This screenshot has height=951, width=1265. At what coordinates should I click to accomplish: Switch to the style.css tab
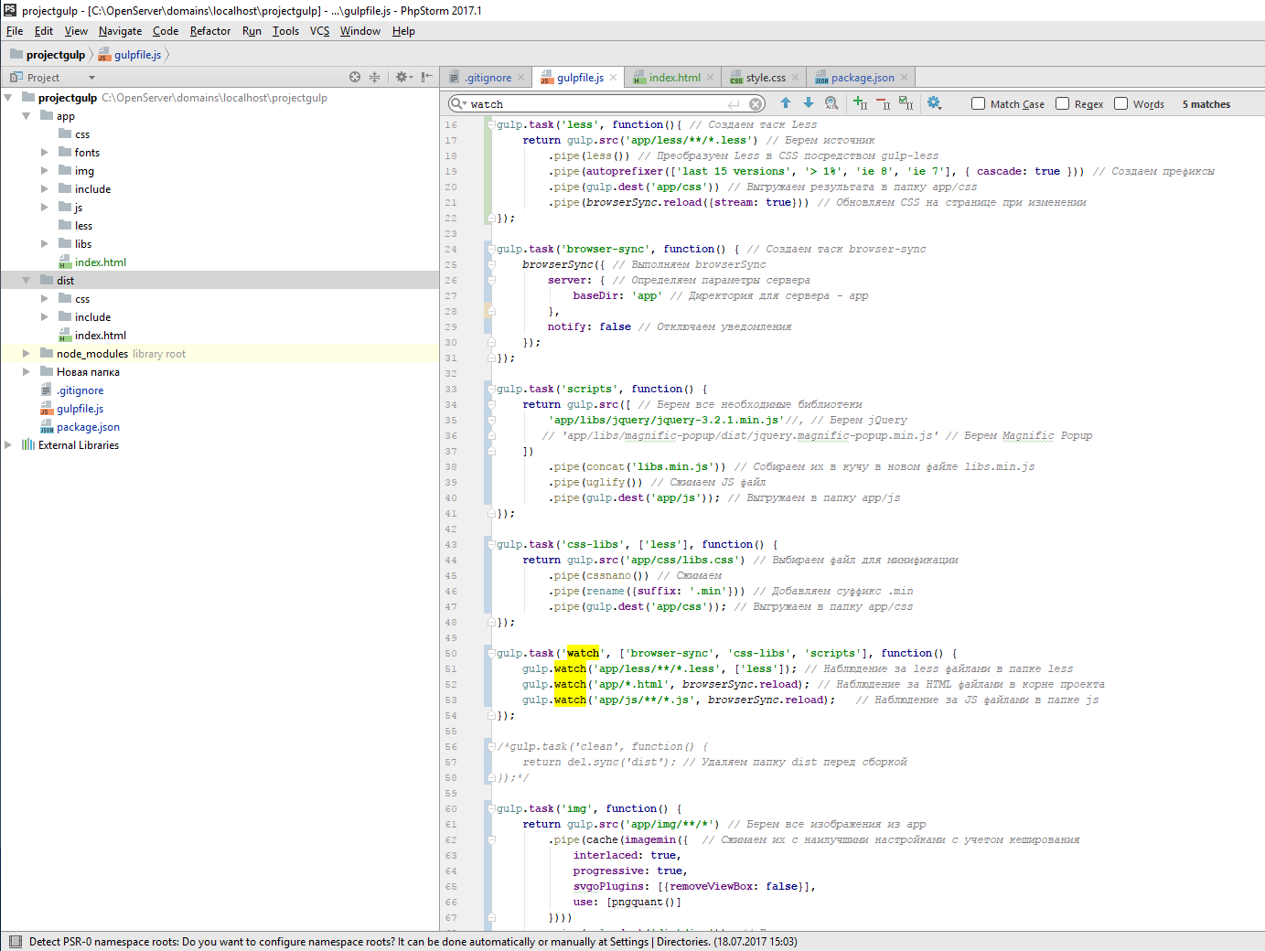point(766,78)
